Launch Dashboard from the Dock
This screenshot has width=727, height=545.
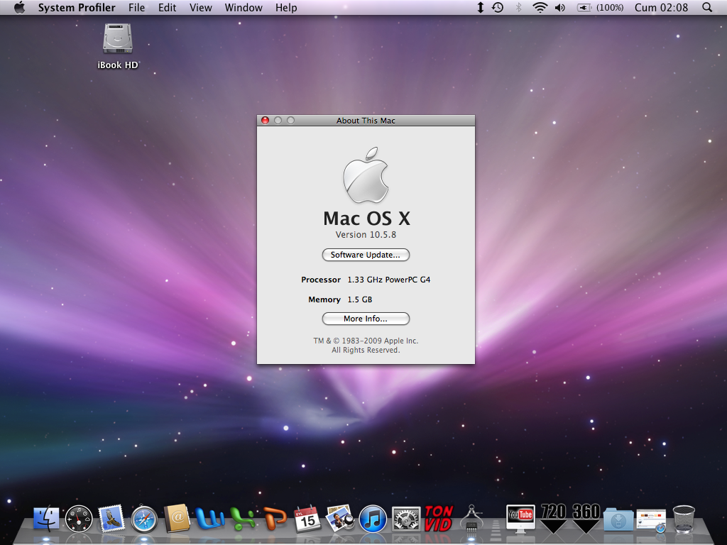tap(79, 519)
